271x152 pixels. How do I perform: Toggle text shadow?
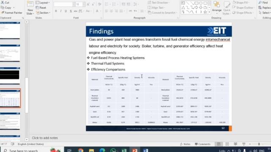point(71,11)
